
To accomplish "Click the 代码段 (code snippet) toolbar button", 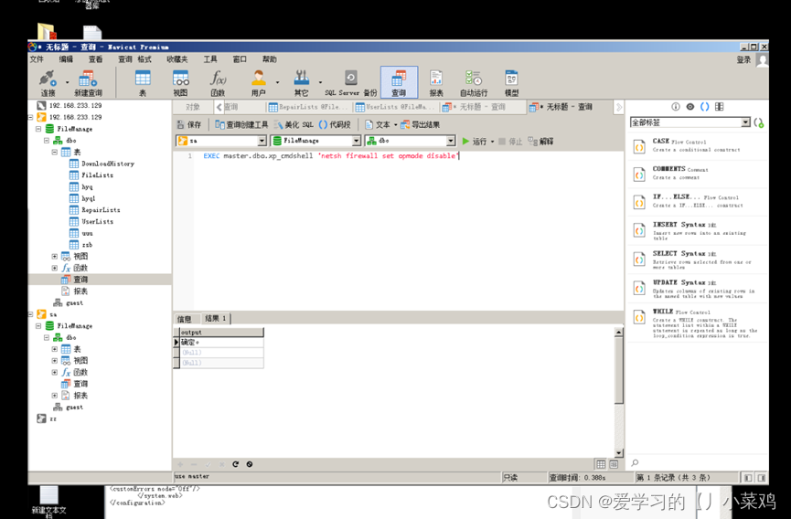I will tap(335, 124).
